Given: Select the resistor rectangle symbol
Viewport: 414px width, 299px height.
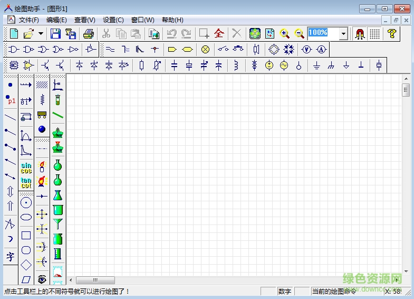Looking at the screenshot, I should pos(141,66).
